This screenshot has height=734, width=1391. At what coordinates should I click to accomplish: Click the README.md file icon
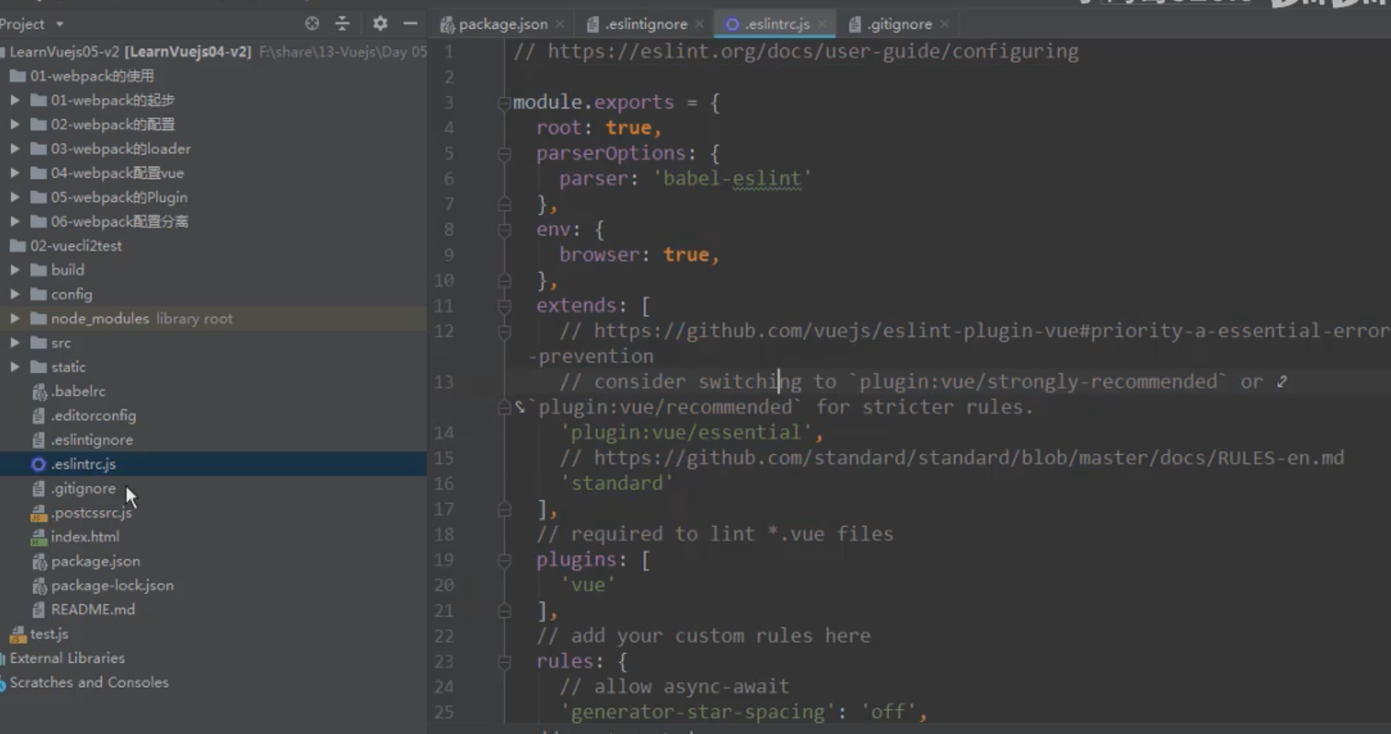coord(38,610)
